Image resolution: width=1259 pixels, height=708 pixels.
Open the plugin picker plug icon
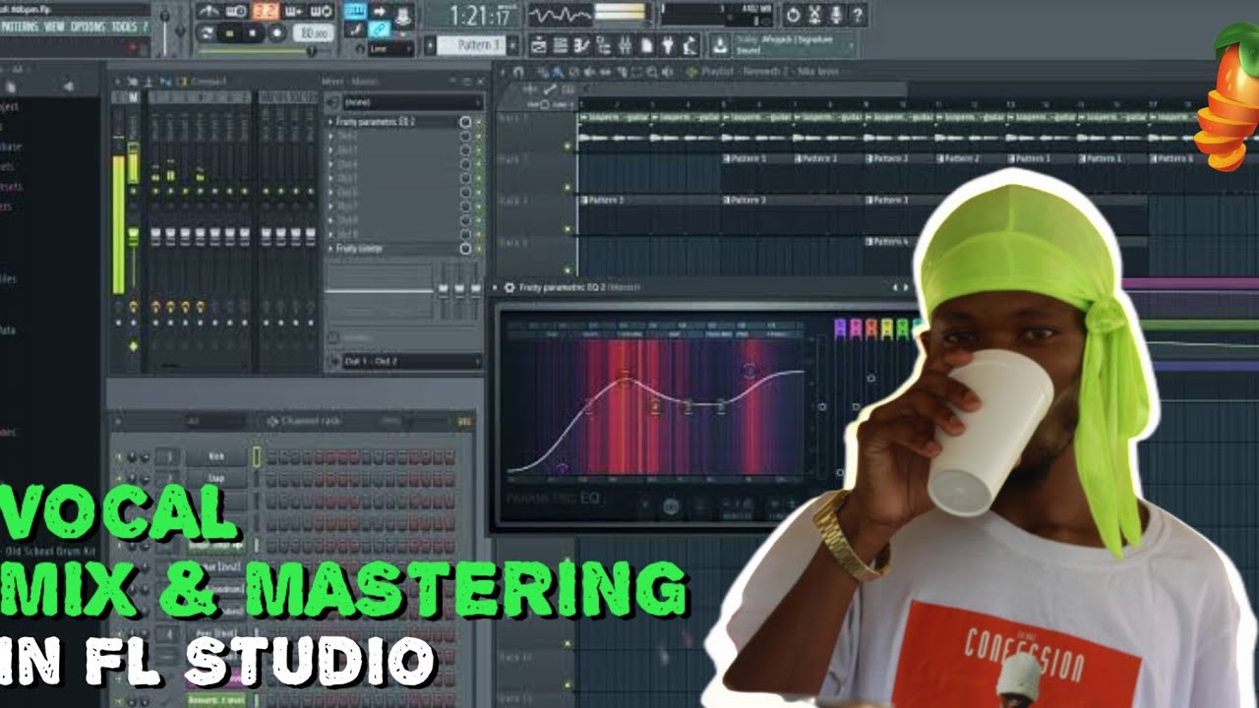667,45
